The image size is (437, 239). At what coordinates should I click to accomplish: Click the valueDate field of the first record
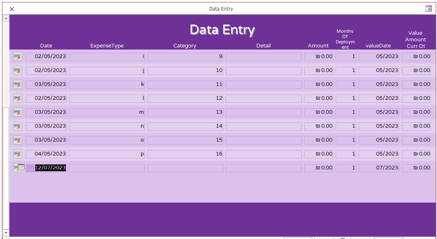[378, 56]
